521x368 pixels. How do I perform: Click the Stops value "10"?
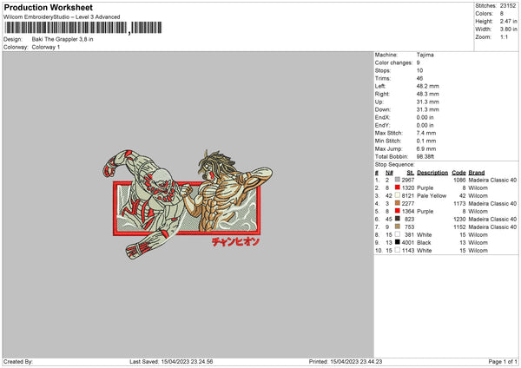[x=419, y=70]
